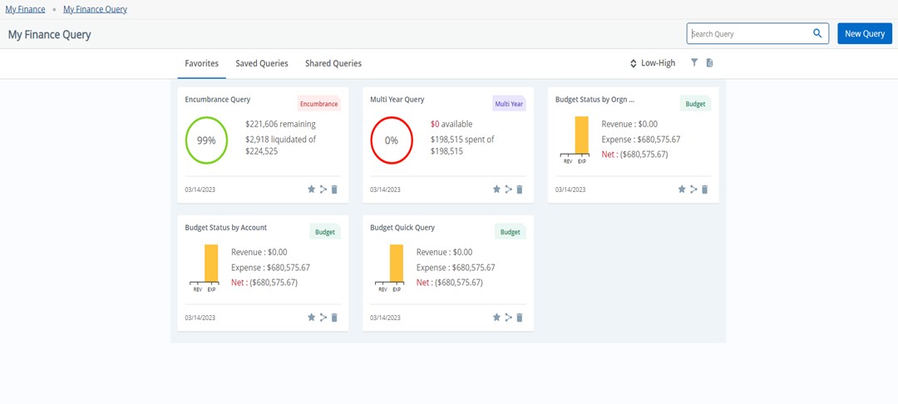
Task: Click Budget tag on Budget Quick Query
Action: pyautogui.click(x=511, y=232)
